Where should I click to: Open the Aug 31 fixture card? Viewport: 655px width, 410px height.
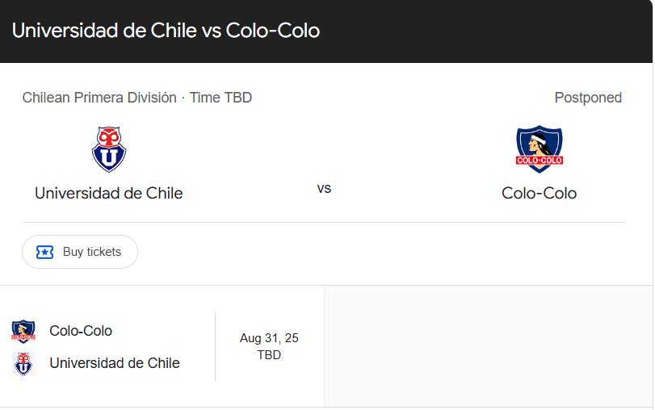162,346
